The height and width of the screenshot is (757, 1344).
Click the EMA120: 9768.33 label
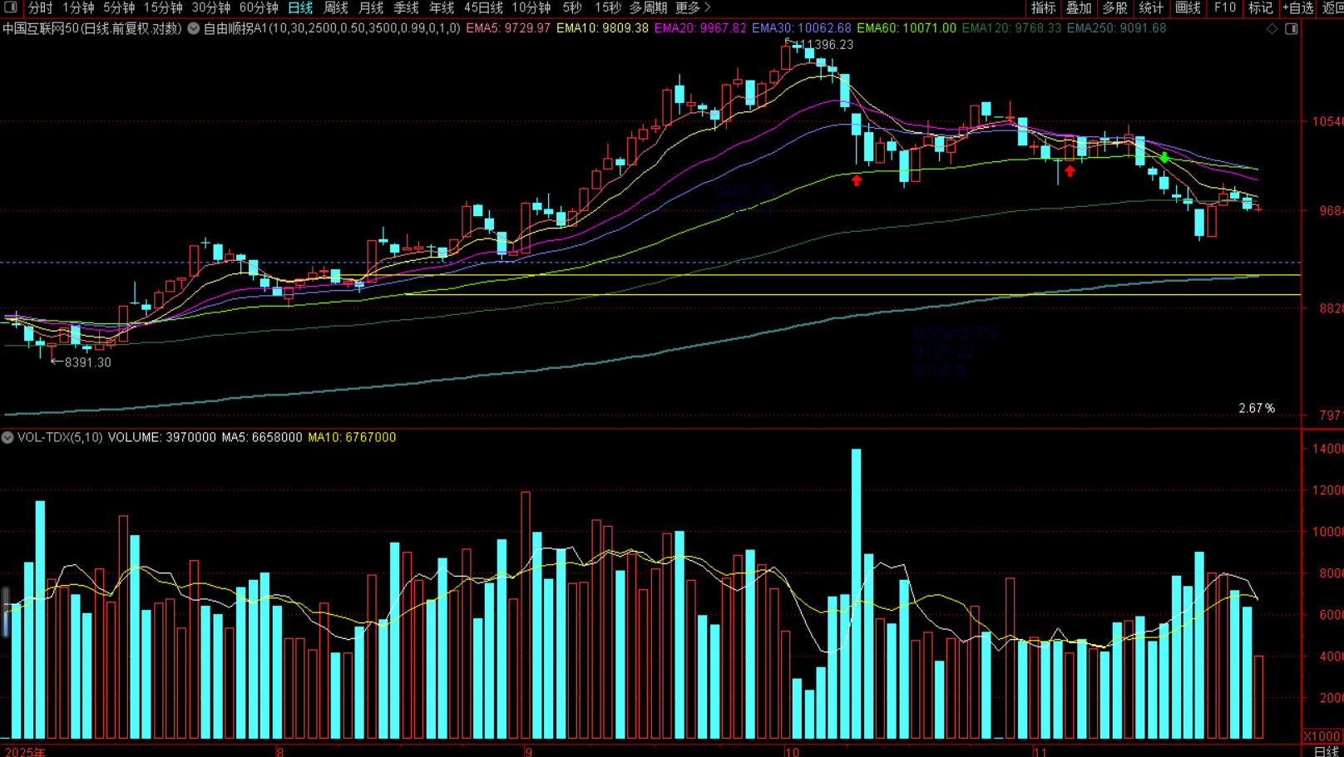tap(1011, 28)
